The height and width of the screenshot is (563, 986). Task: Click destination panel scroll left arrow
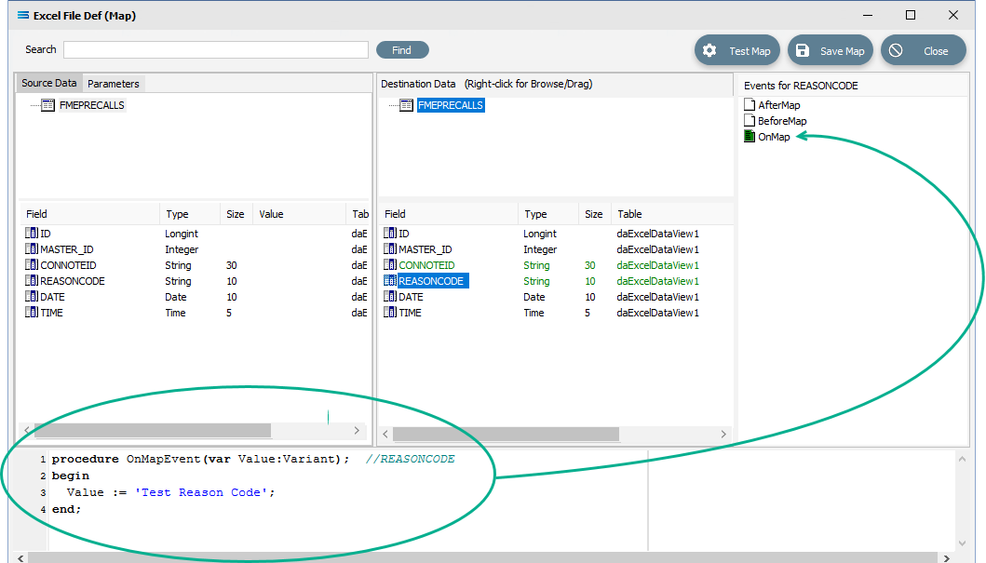click(385, 434)
